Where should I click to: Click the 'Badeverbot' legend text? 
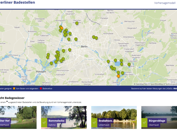click(x=47, y=89)
